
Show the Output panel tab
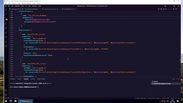(19, 79)
